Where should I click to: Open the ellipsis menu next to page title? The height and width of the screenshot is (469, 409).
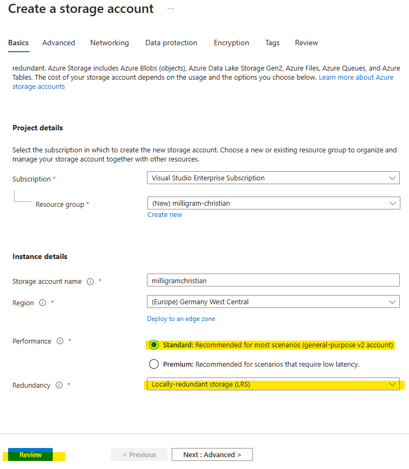171,9
